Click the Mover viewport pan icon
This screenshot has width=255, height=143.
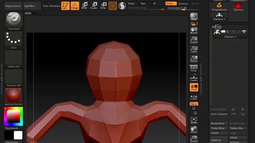pos(194,130)
